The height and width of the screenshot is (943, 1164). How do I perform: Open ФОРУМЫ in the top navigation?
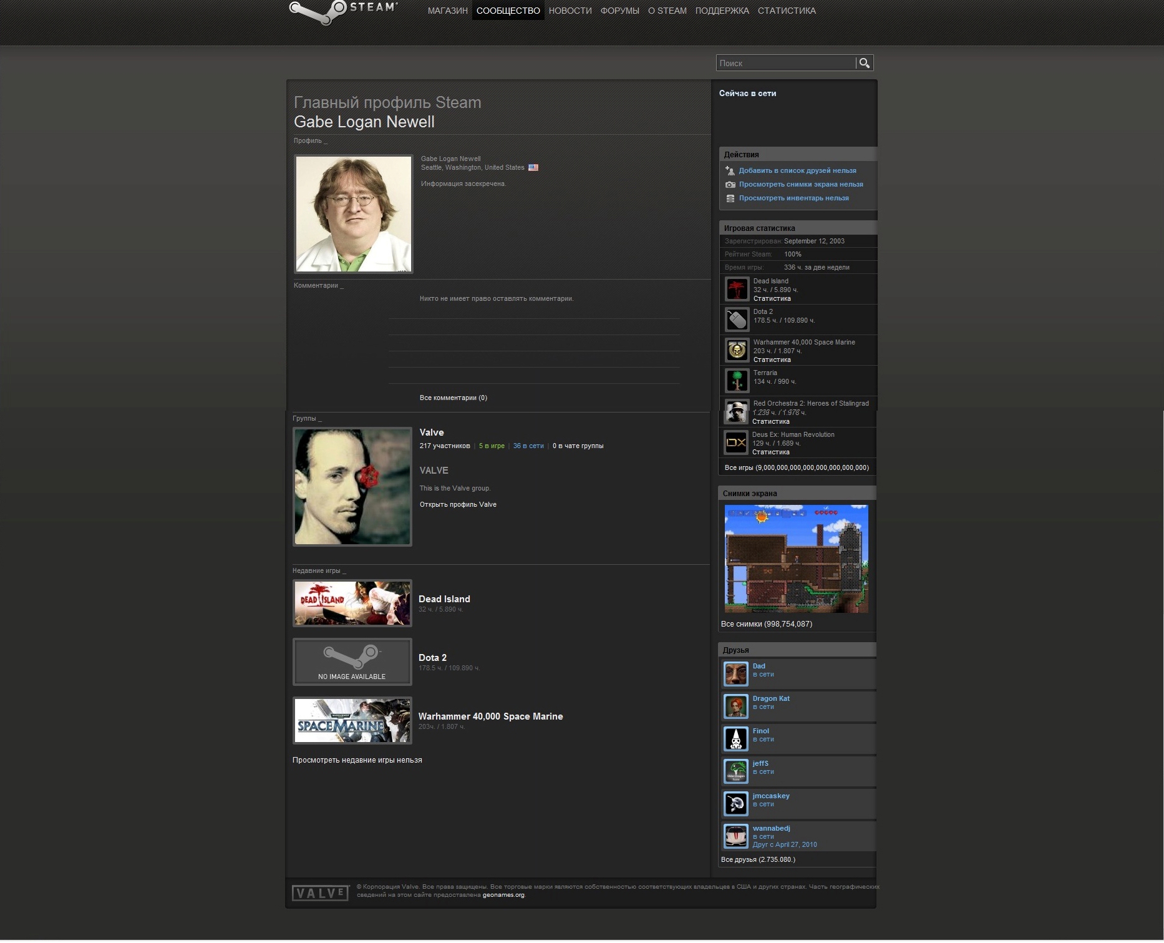click(x=619, y=11)
